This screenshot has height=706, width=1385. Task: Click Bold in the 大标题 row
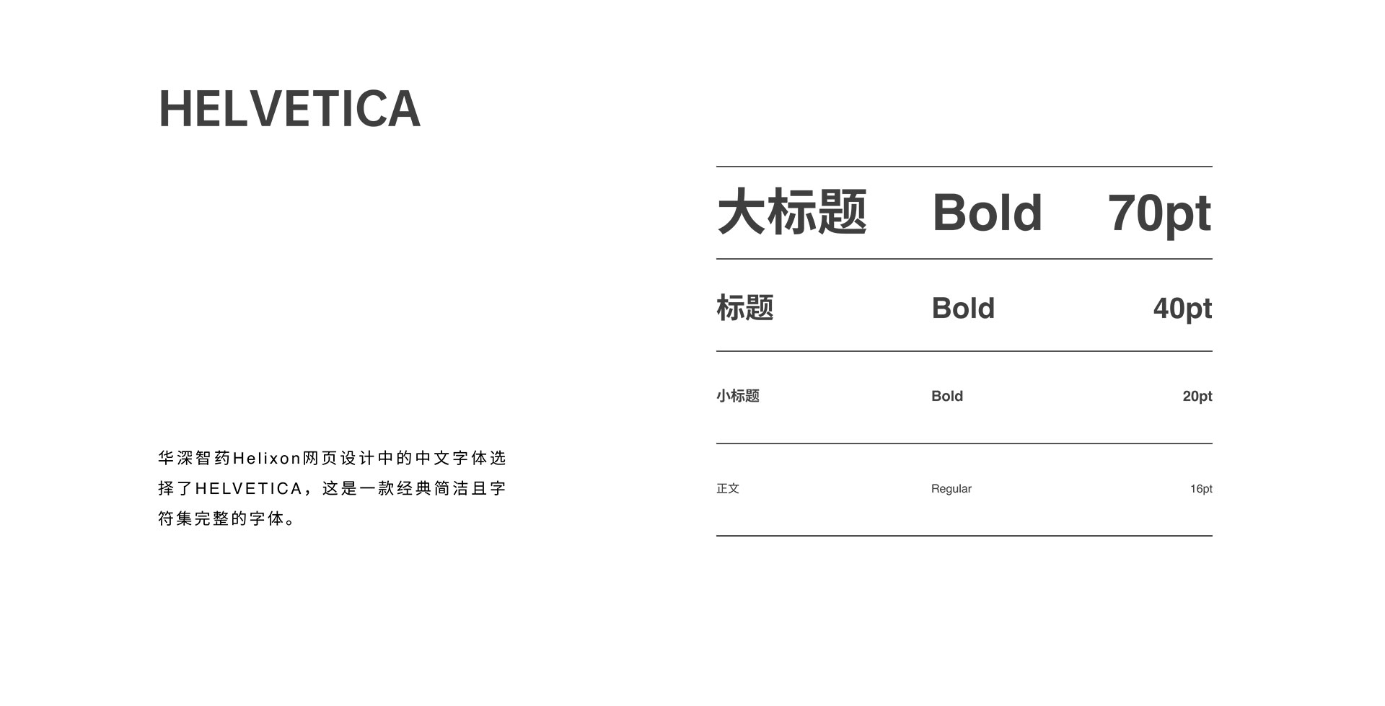click(x=987, y=213)
